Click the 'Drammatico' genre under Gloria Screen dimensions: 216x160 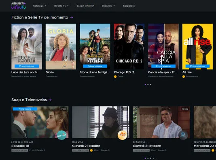[51, 77]
